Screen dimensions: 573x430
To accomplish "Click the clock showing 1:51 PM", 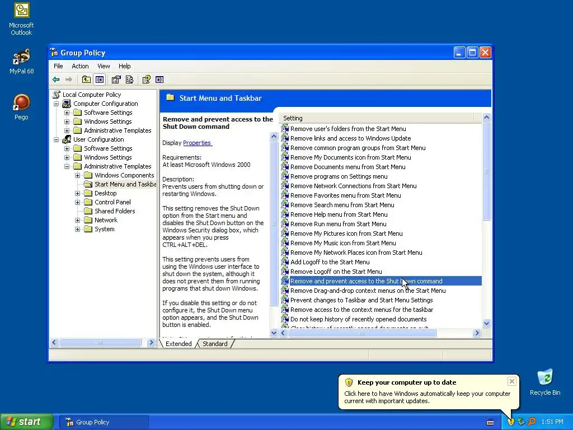I will tap(552, 422).
